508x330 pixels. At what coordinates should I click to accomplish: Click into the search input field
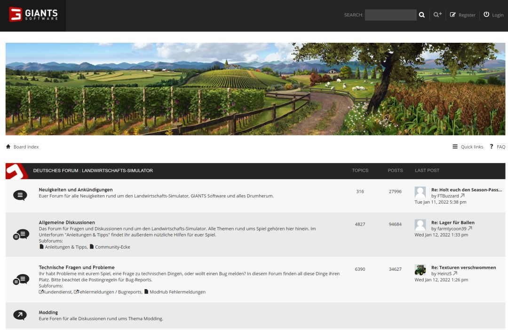tap(390, 15)
